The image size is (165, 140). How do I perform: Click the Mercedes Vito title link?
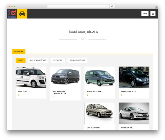pyautogui.click(x=128, y=92)
